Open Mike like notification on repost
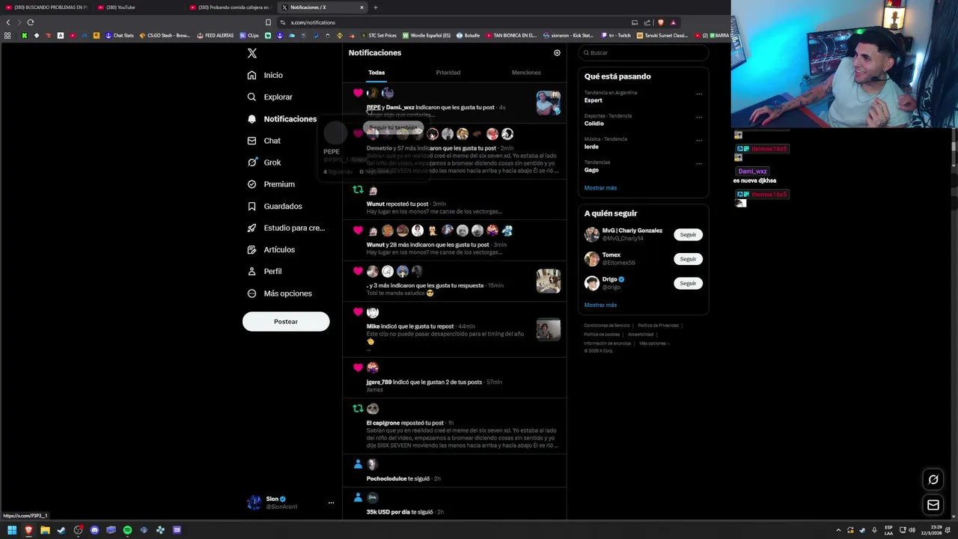The image size is (958, 539). pos(454,329)
